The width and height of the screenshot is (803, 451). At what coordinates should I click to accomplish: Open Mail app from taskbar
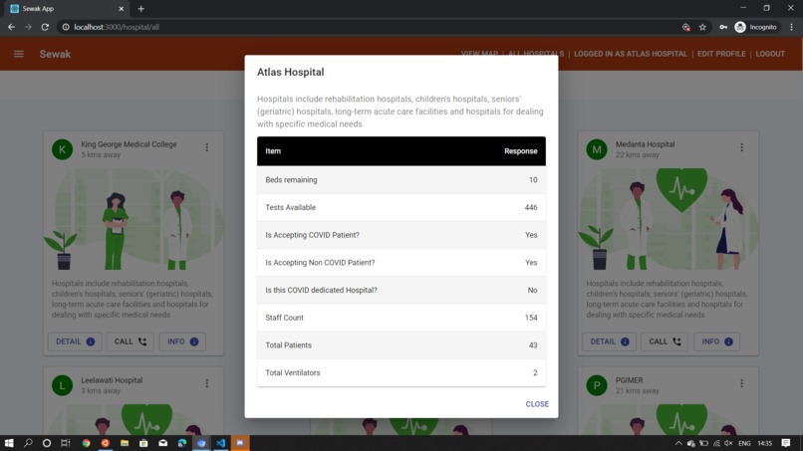162,443
